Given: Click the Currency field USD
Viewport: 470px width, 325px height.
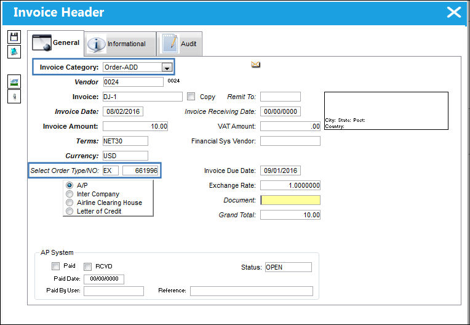Looking at the screenshot, I should (125, 156).
